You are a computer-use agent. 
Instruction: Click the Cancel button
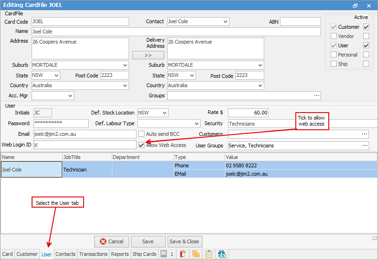[111, 241]
